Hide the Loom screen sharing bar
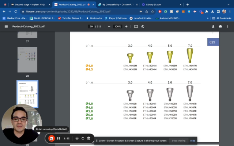 [193, 141]
